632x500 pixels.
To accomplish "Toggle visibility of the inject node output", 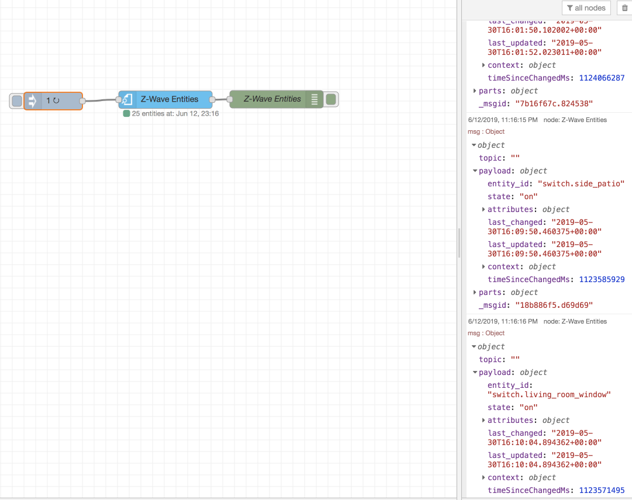I will (16, 100).
